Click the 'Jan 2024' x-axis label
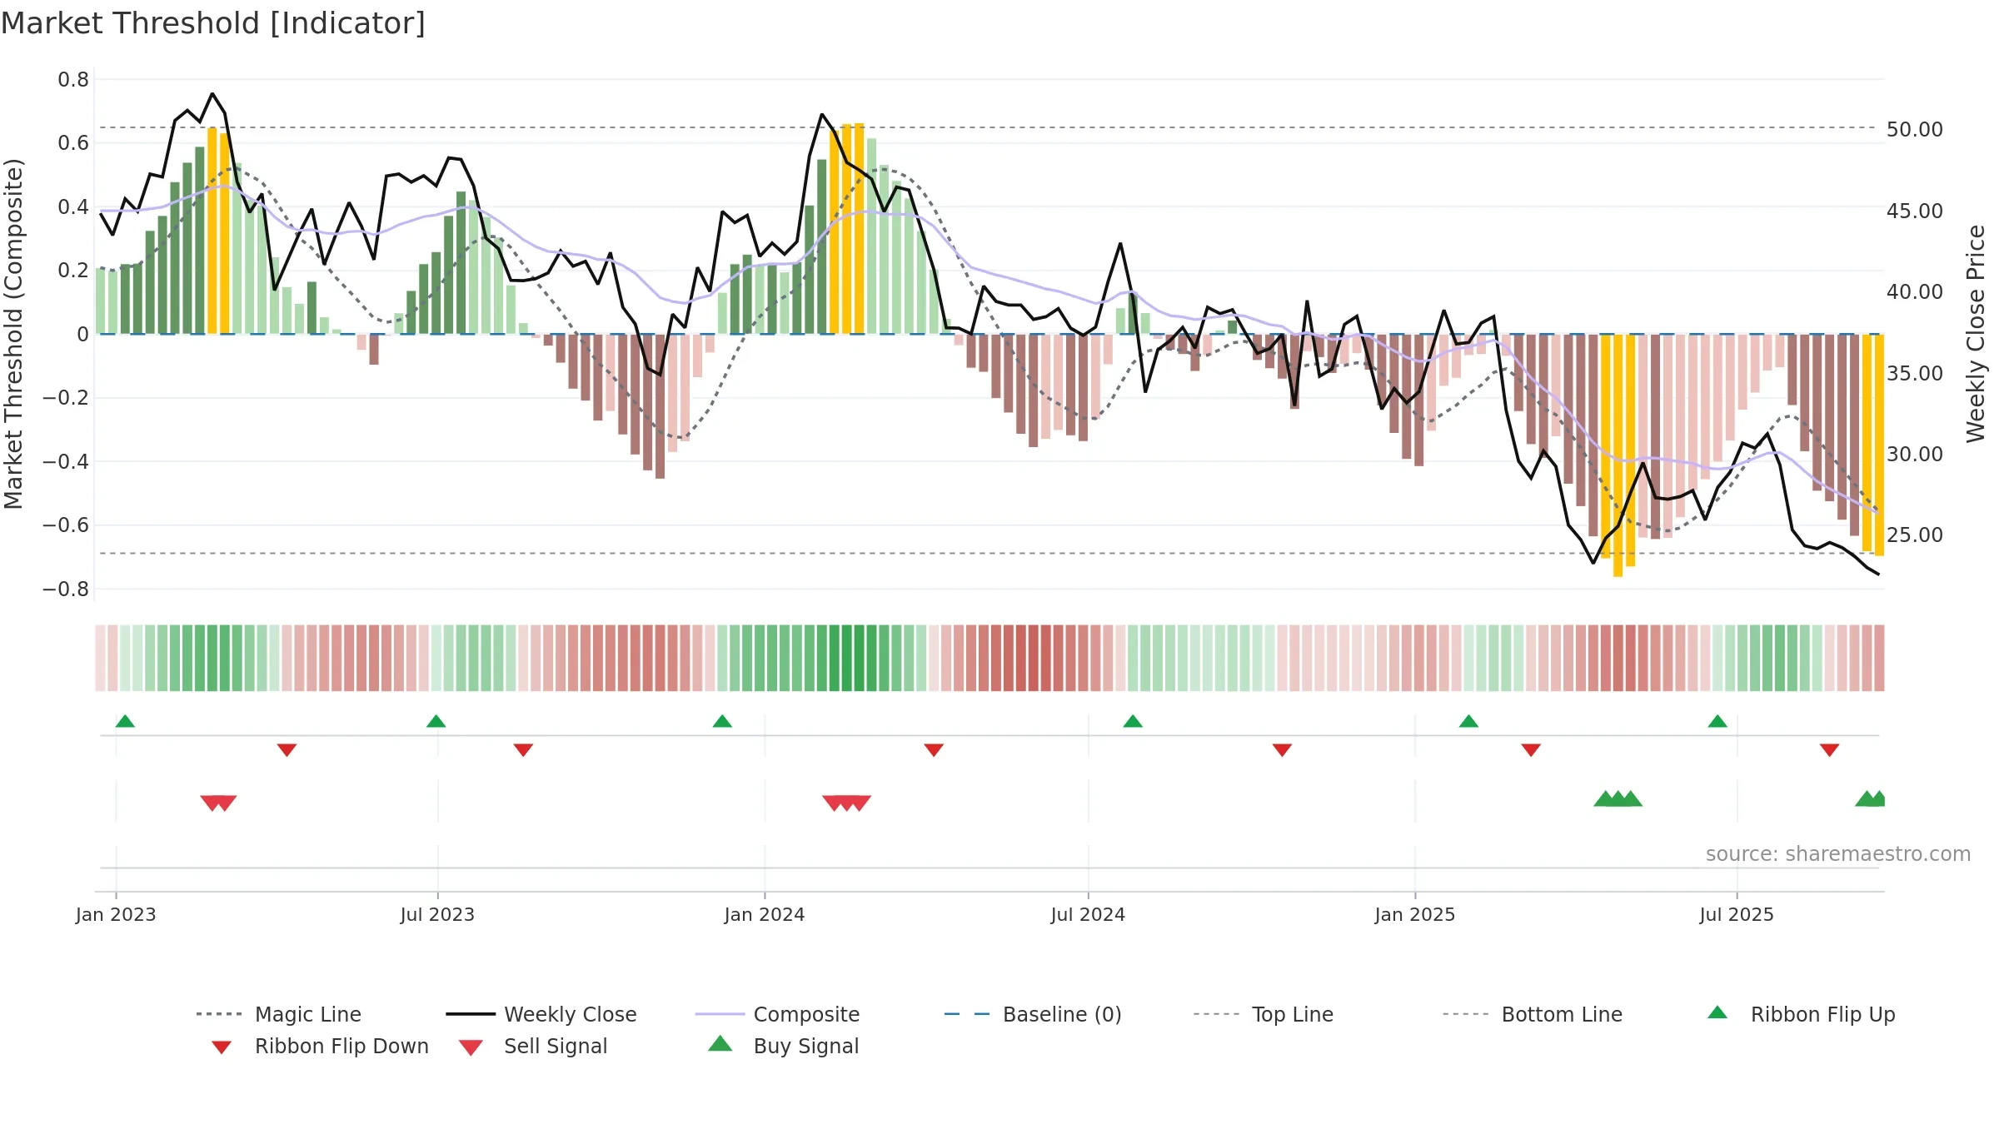Viewport: 1999px width, 1124px height. pyautogui.click(x=765, y=914)
